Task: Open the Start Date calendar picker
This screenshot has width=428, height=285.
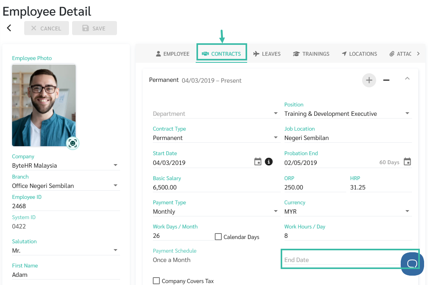Action: (258, 162)
